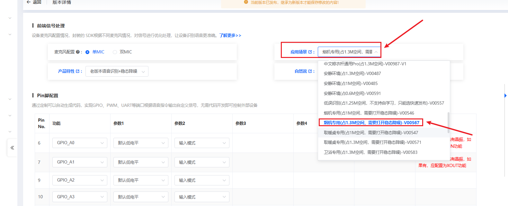Click the 了解更多>> link
Viewport: 508px width, 206px height.
230,35
